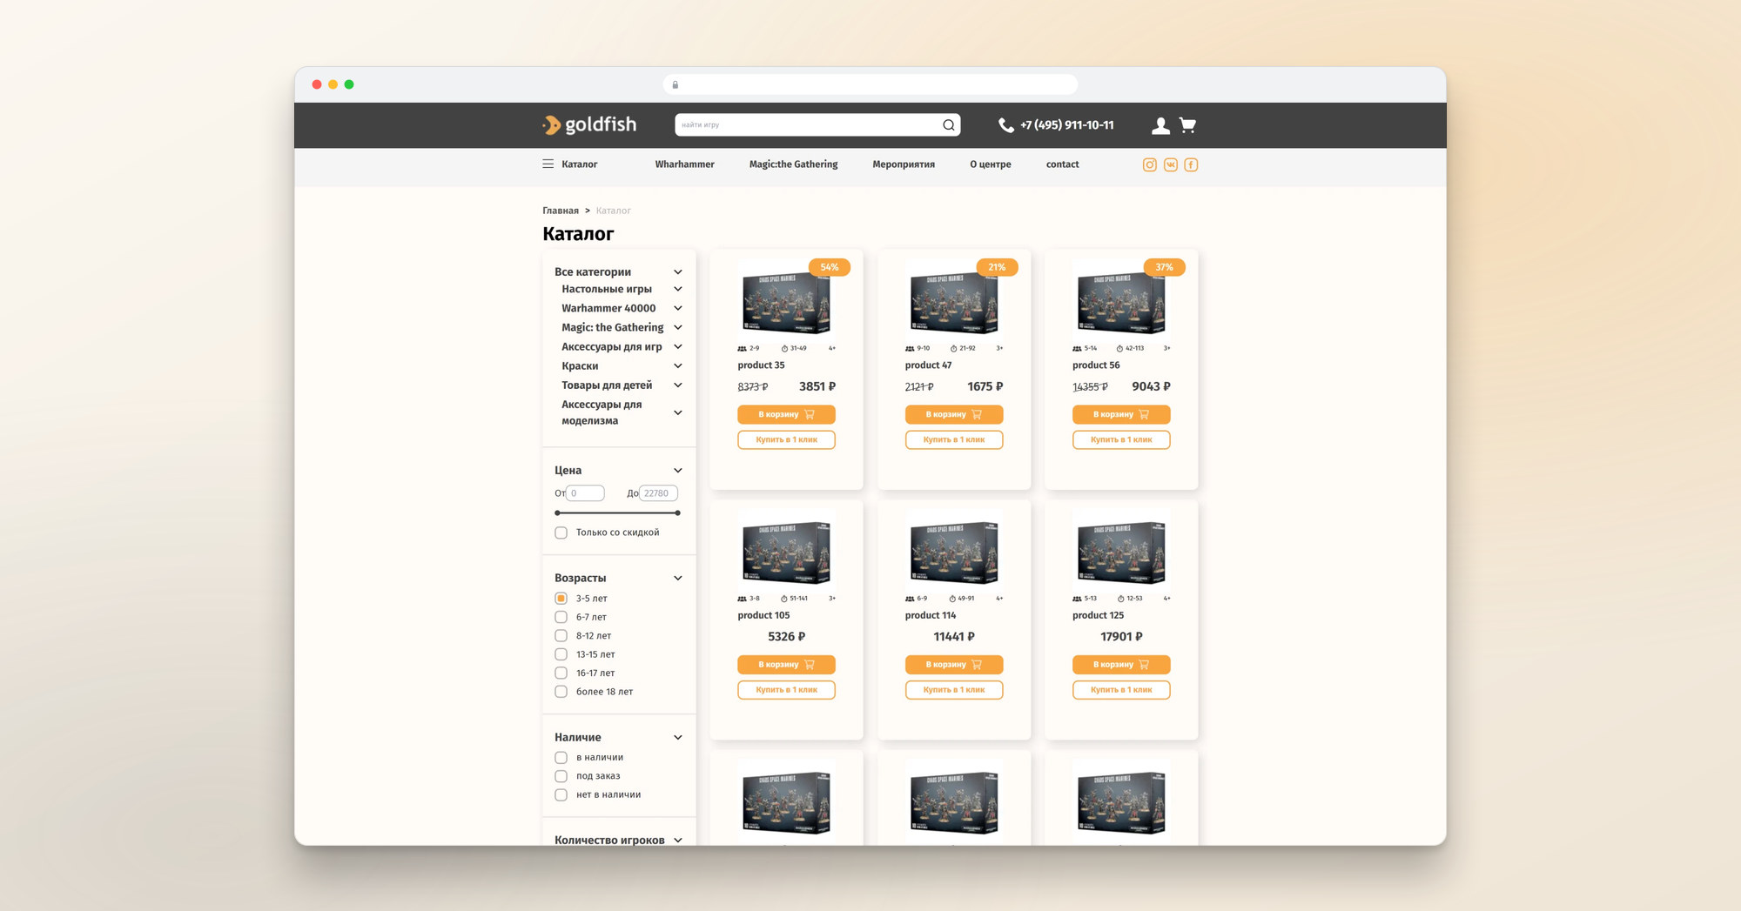Click 'Купить в 1 клик' for product 47
The height and width of the screenshot is (911, 1741).
click(x=954, y=439)
